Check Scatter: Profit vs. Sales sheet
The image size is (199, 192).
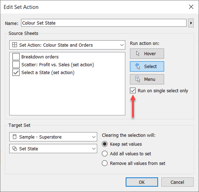(x=16, y=64)
